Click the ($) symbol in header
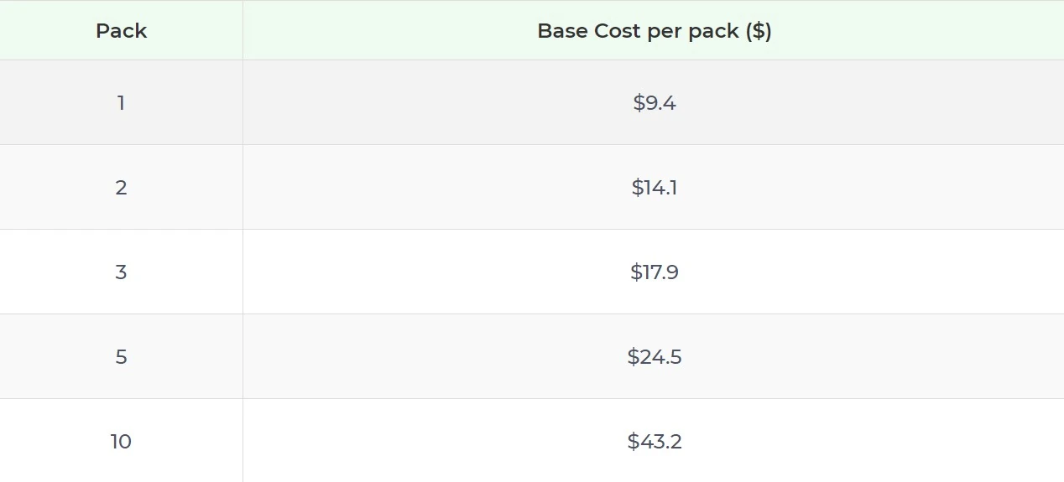 tap(759, 31)
